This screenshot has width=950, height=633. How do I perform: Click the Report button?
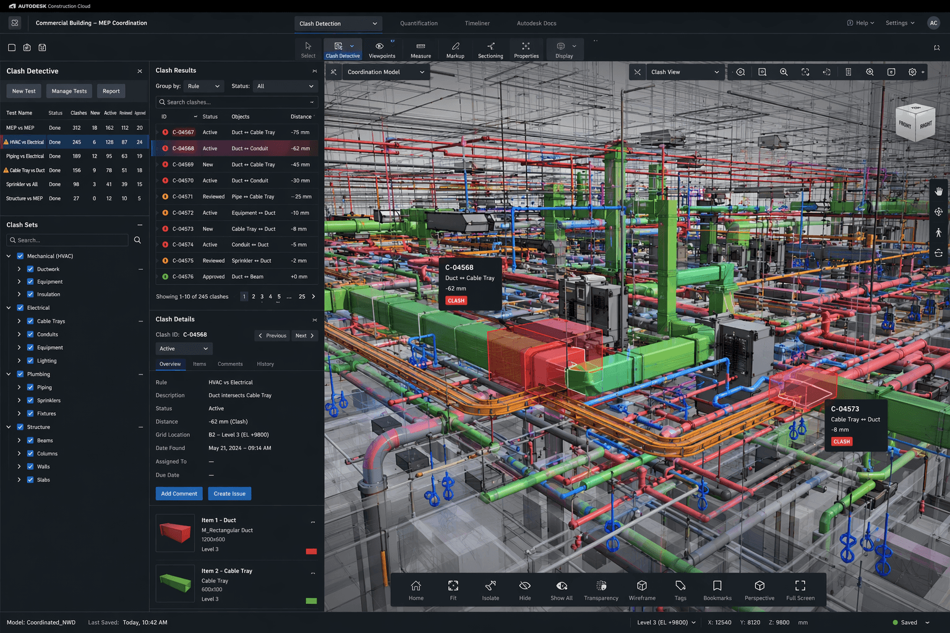click(111, 91)
